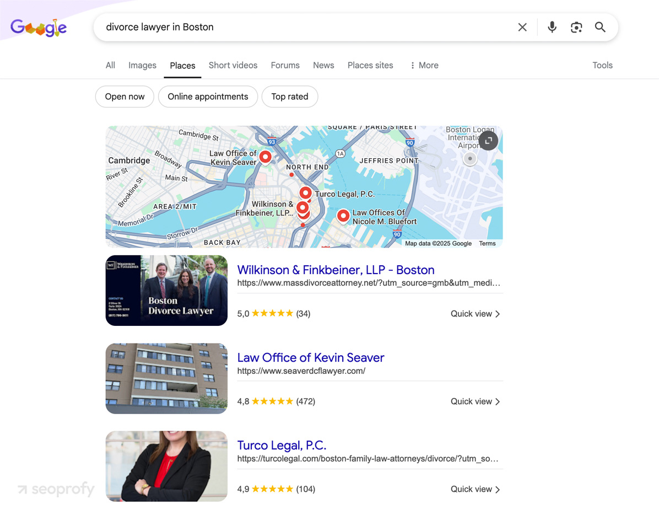Open Quick view for Turco Legal
The width and height of the screenshot is (659, 515).
point(476,489)
